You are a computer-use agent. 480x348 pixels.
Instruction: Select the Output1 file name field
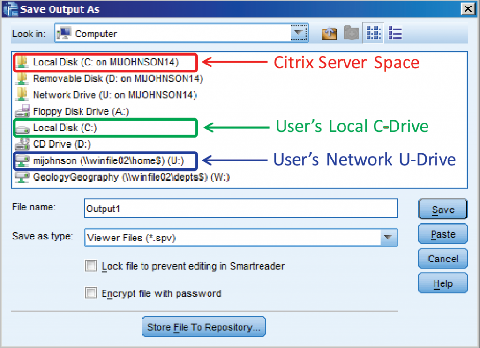[x=234, y=209]
